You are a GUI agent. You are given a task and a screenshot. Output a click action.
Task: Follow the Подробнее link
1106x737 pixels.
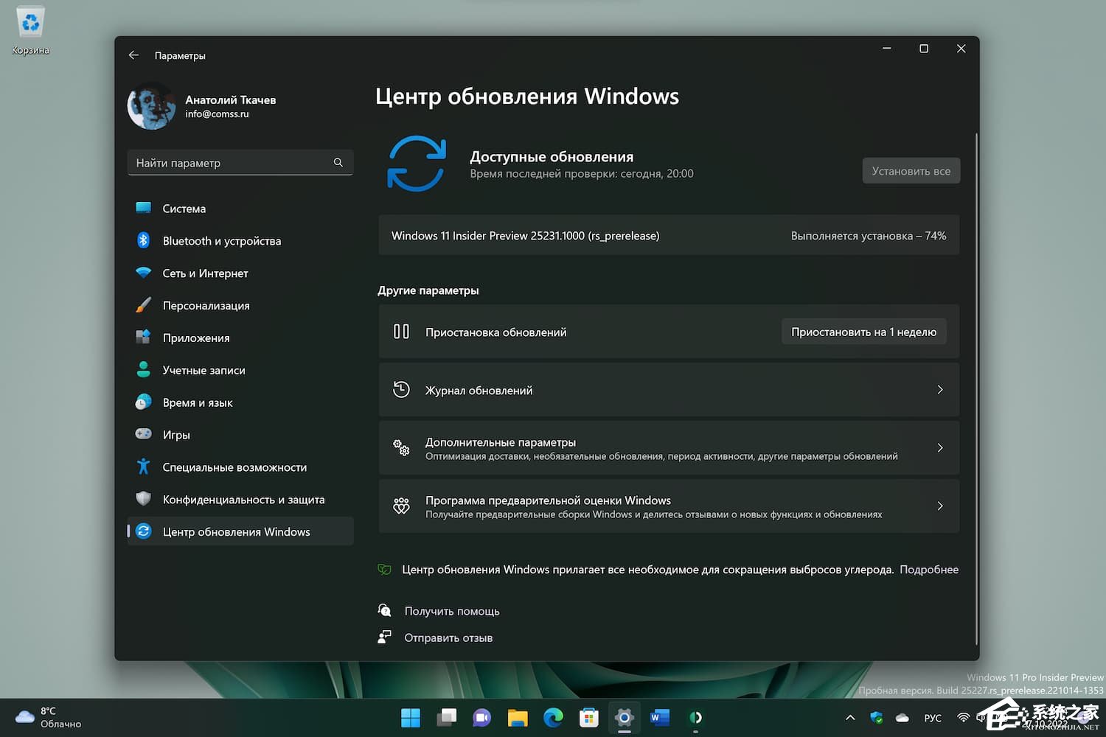point(929,570)
